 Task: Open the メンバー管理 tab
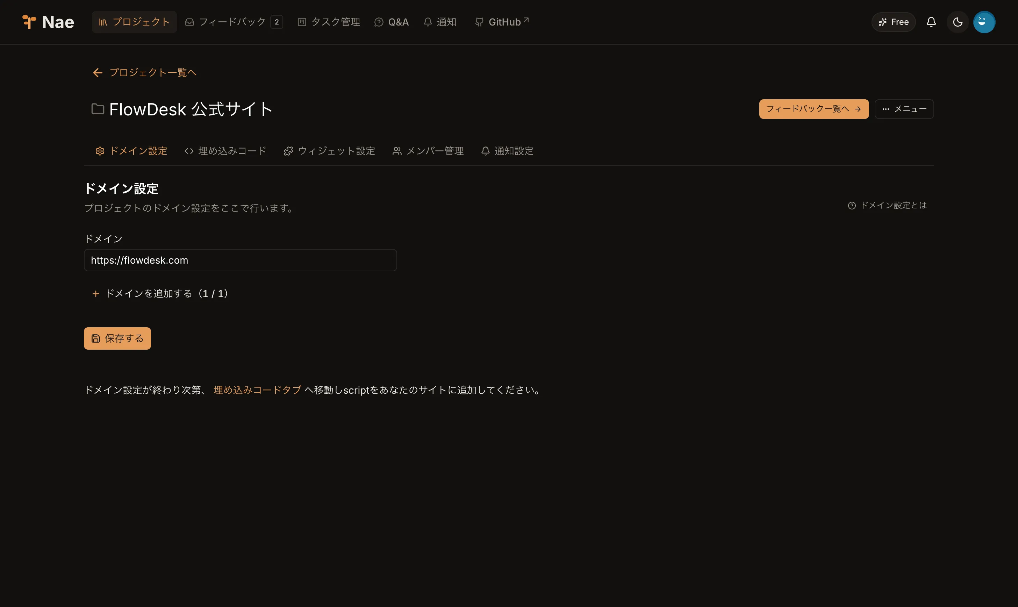428,151
